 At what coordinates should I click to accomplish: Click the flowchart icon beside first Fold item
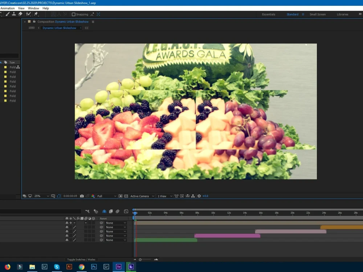18,67
